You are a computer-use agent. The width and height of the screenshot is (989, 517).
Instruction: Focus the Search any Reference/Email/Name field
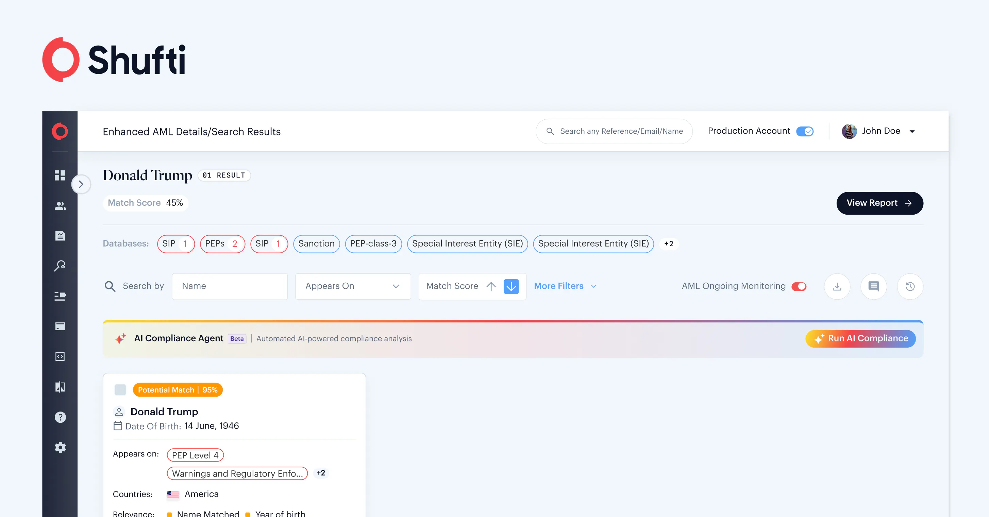pyautogui.click(x=614, y=131)
